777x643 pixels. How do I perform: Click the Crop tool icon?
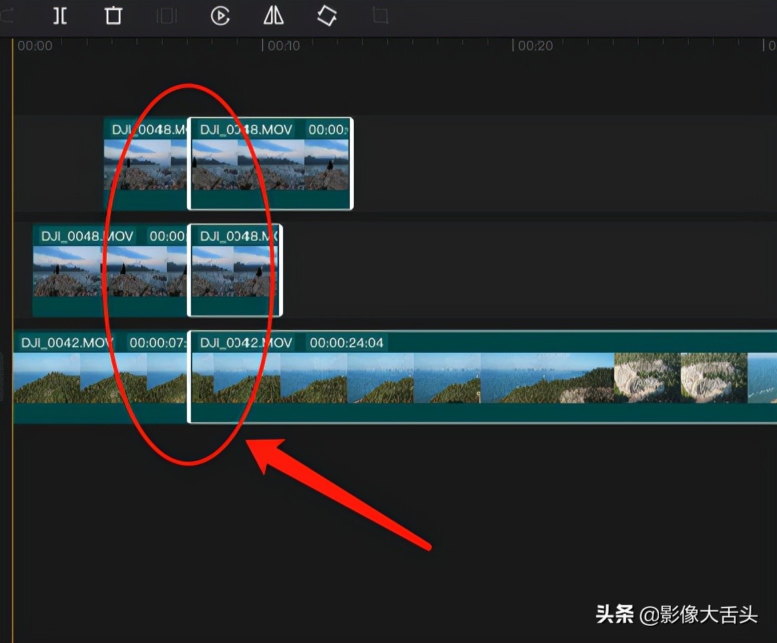click(x=380, y=15)
